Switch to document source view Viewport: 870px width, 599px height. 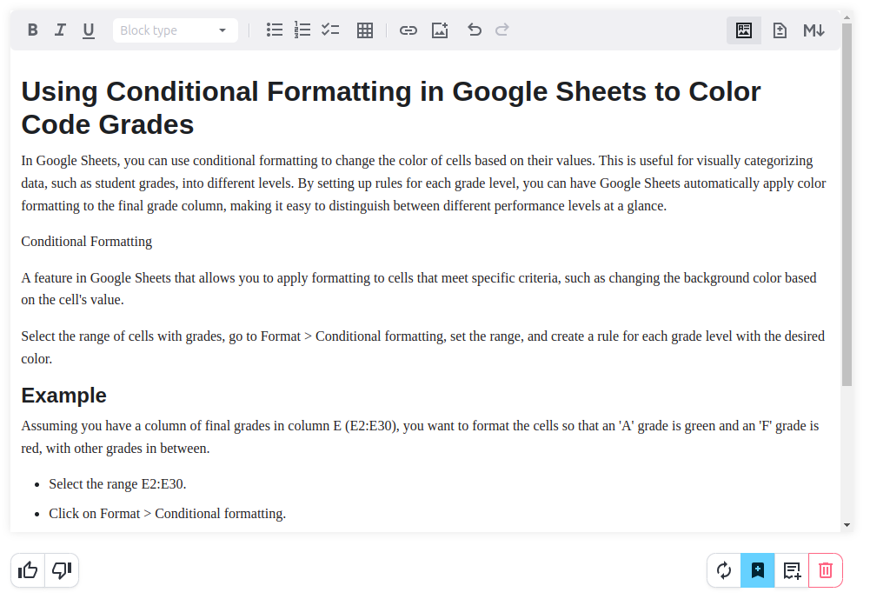tap(780, 30)
